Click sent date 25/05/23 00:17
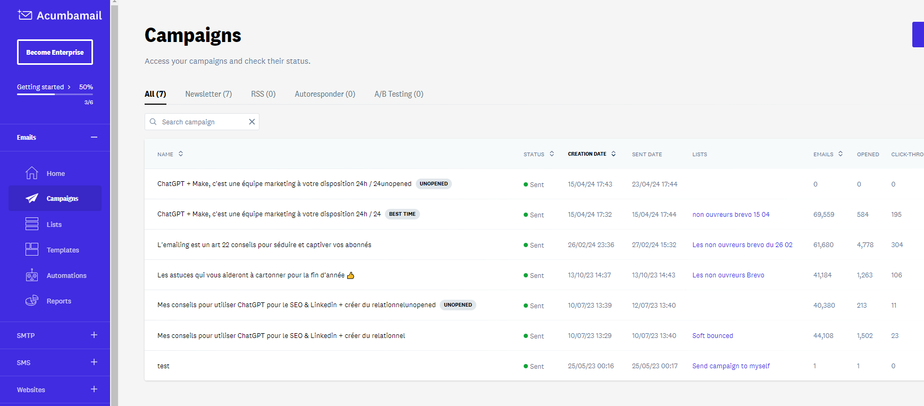924x406 pixels. (654, 366)
